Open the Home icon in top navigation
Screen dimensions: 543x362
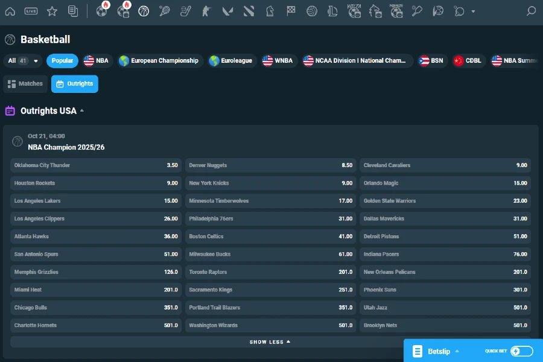[10, 11]
